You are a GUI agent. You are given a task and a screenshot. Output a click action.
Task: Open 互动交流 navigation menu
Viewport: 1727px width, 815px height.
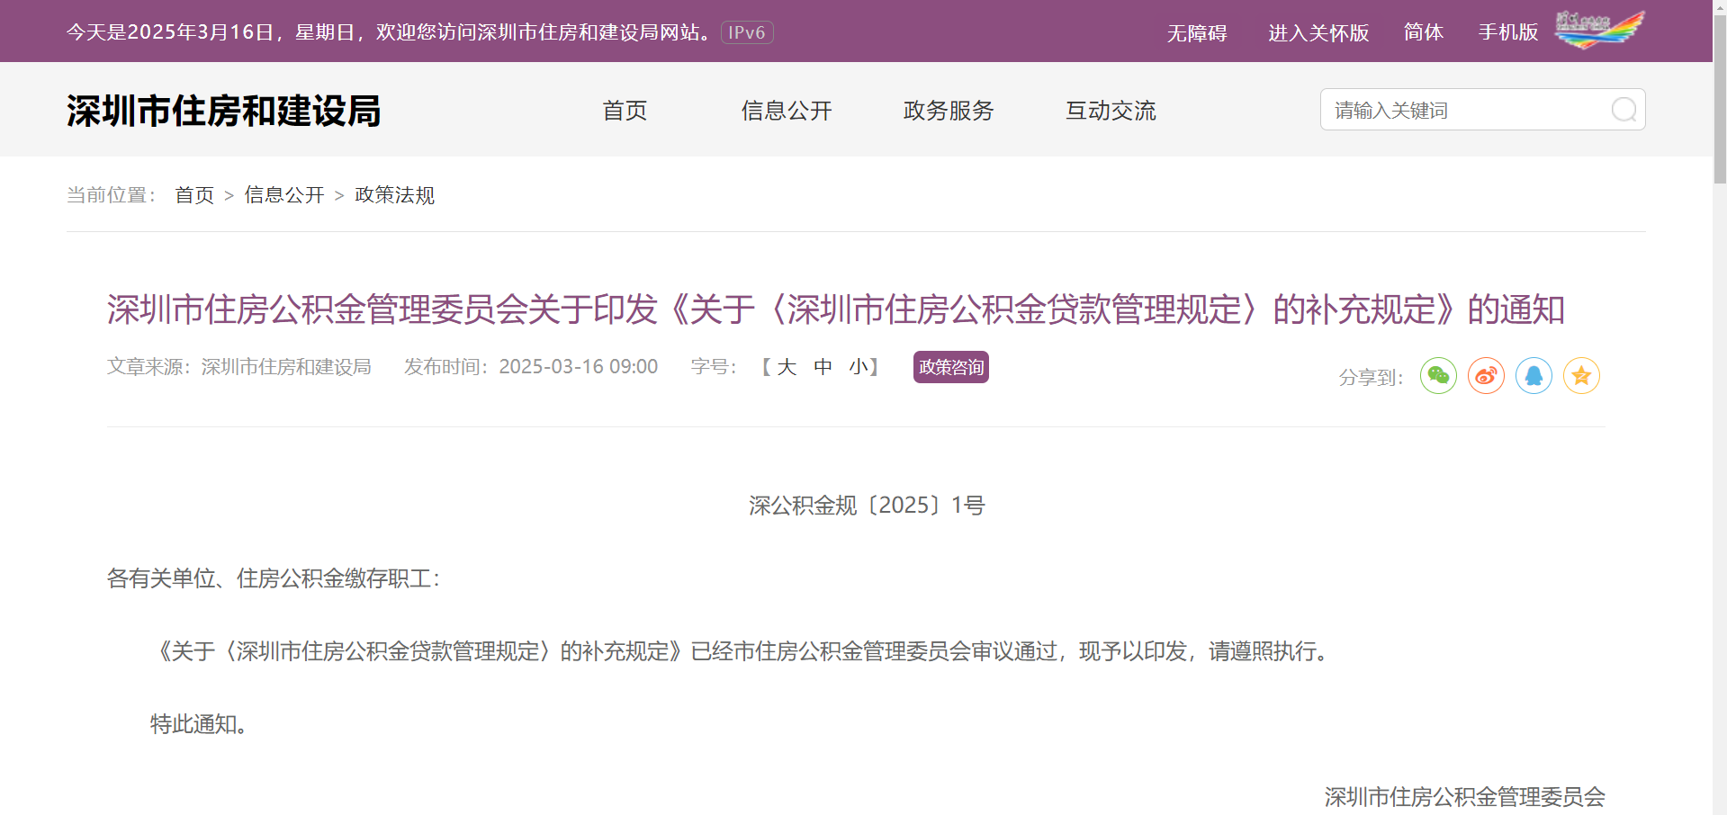(x=1111, y=111)
